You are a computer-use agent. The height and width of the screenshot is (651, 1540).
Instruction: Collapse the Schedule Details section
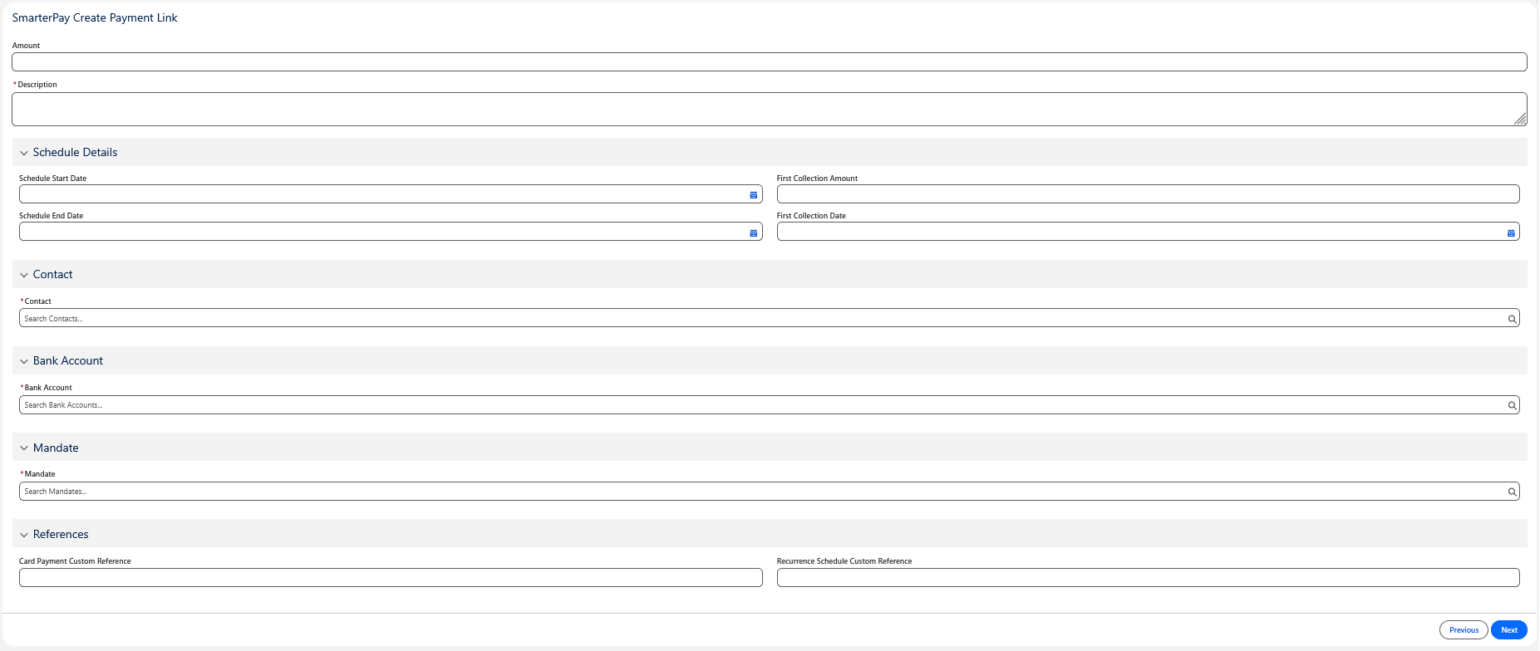[x=24, y=153]
